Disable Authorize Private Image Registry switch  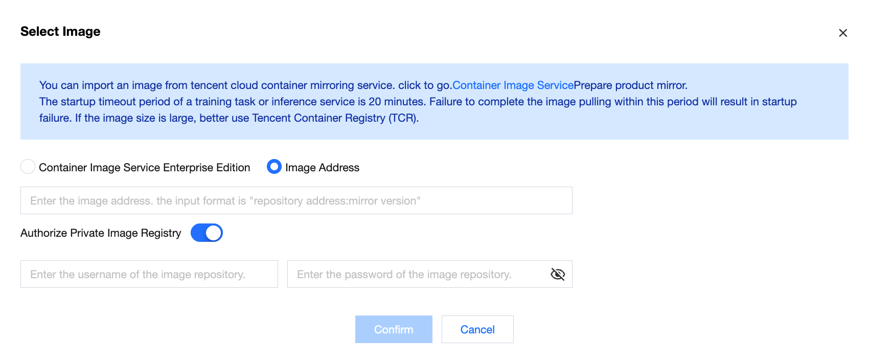(207, 233)
